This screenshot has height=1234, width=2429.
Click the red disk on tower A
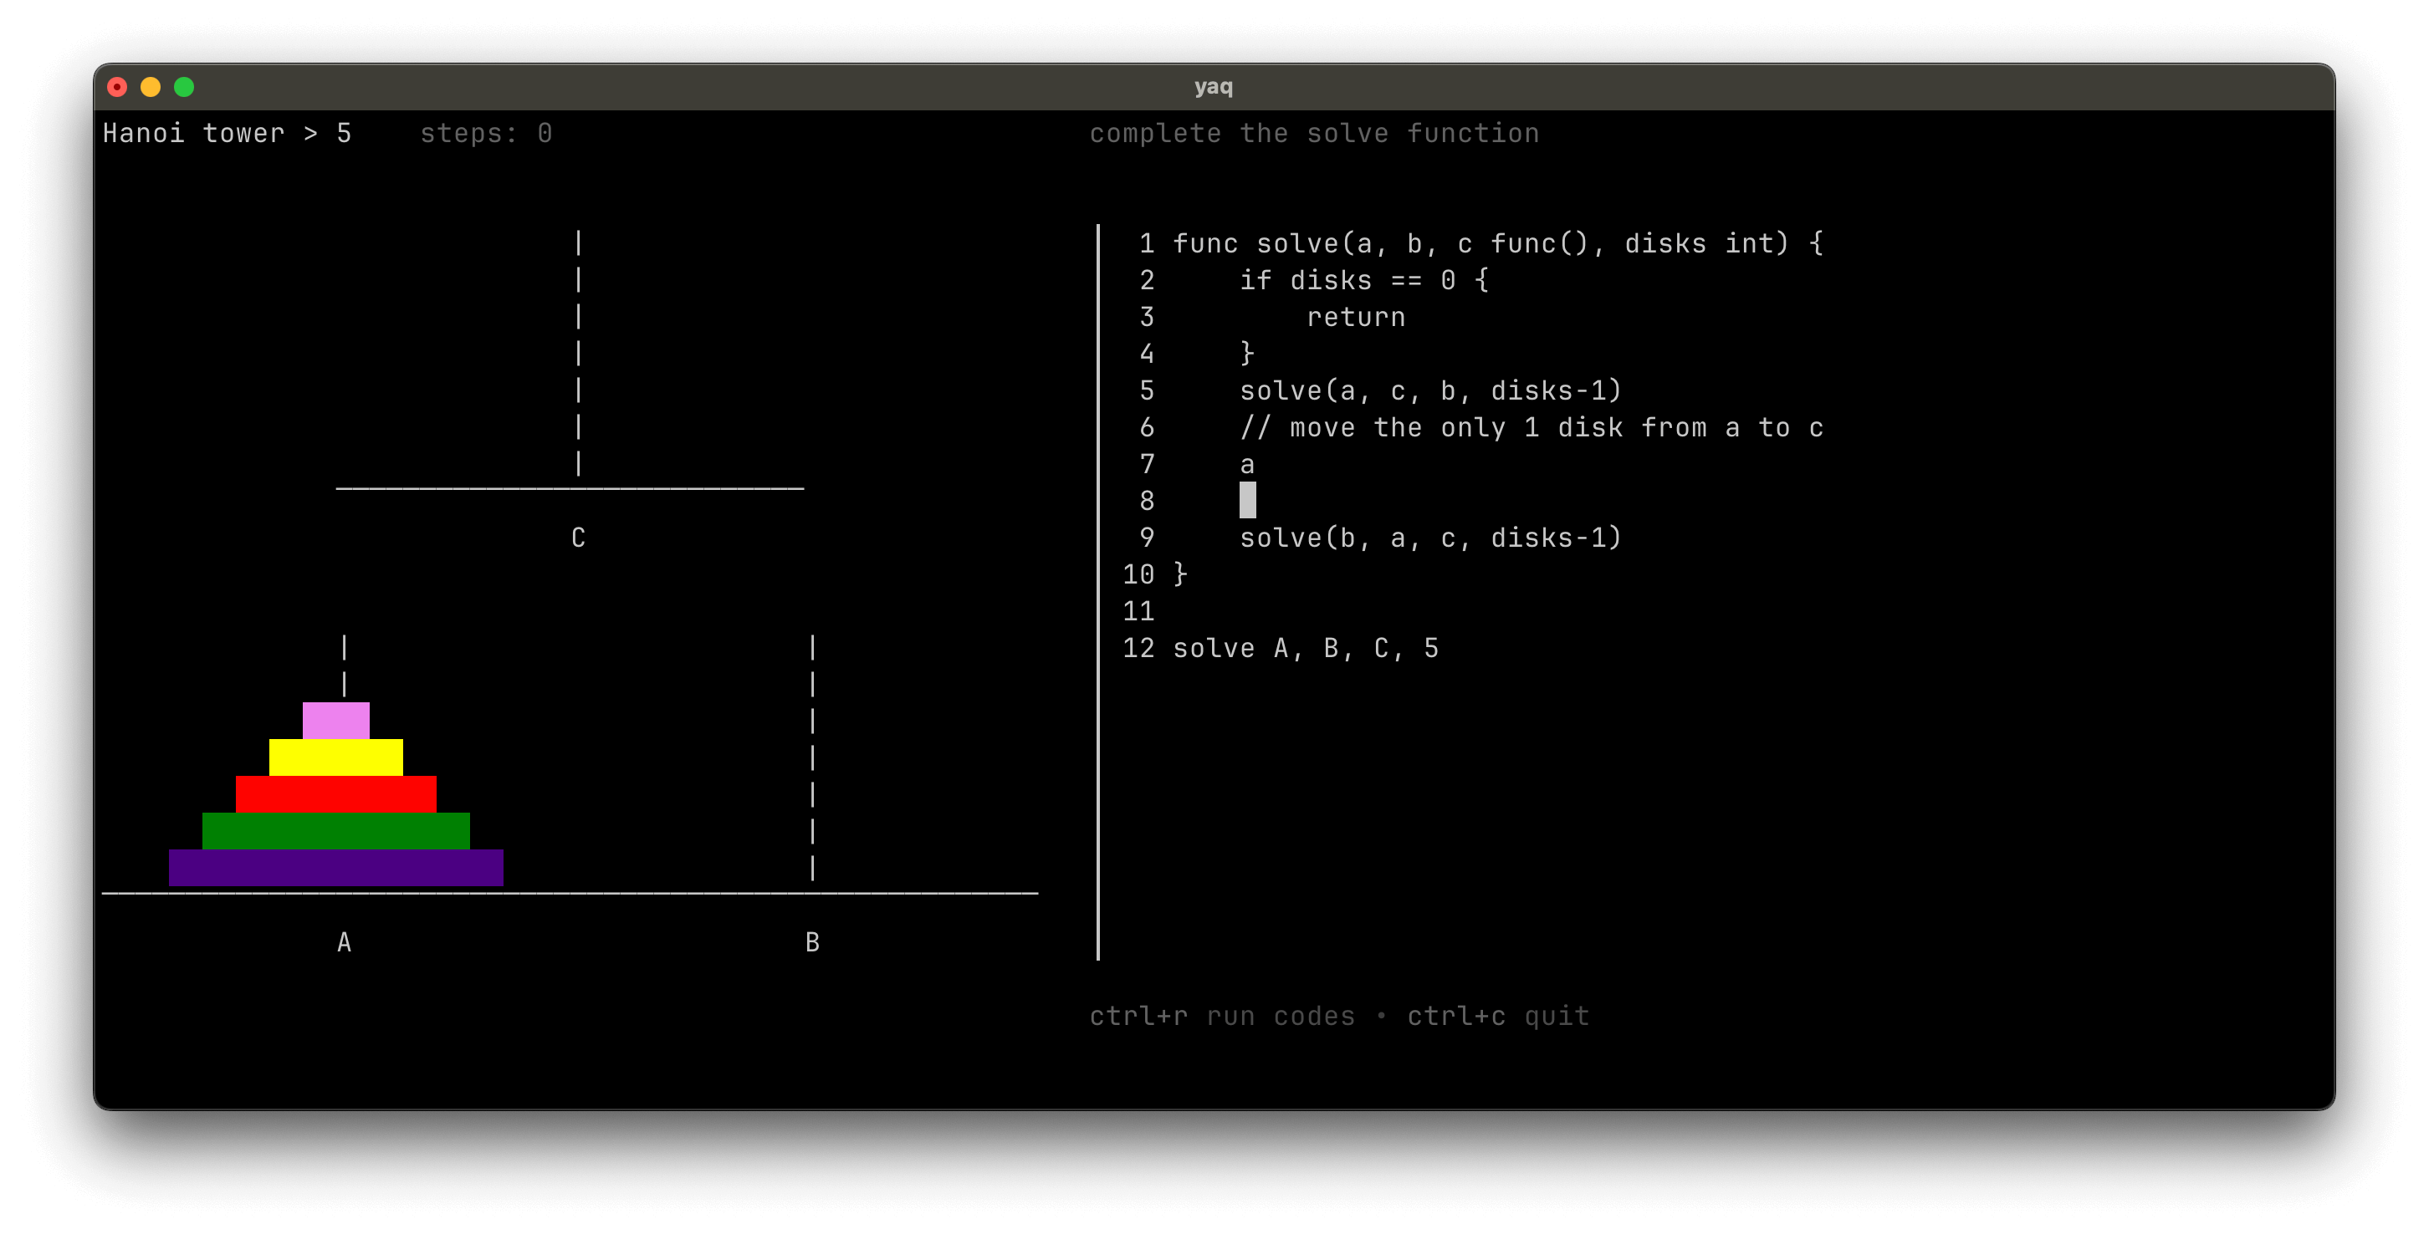click(x=335, y=793)
